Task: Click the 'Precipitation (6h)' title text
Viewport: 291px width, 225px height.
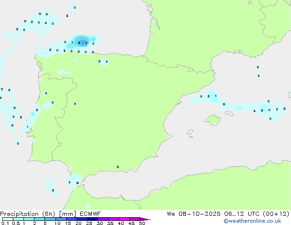Action: point(28,214)
